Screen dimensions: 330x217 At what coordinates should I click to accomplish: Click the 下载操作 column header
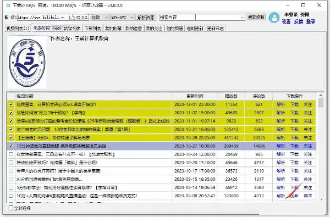point(294,96)
